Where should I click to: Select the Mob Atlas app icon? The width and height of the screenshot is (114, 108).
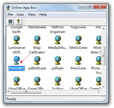coord(99,40)
